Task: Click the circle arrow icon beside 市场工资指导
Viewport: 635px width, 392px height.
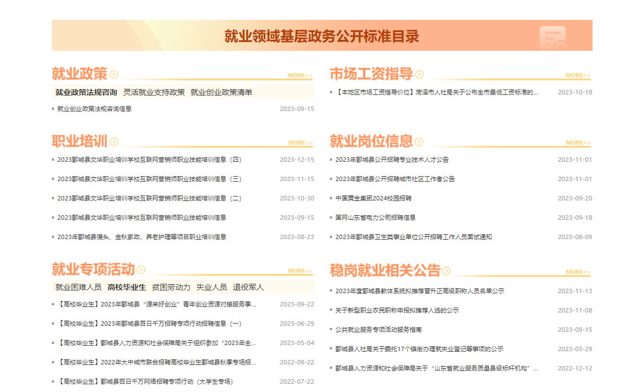Action: [419, 75]
